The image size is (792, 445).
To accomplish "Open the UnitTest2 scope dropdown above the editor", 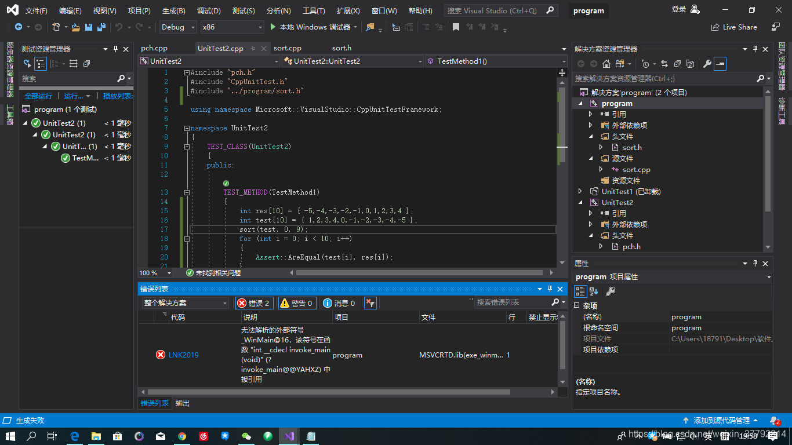I will click(209, 61).
